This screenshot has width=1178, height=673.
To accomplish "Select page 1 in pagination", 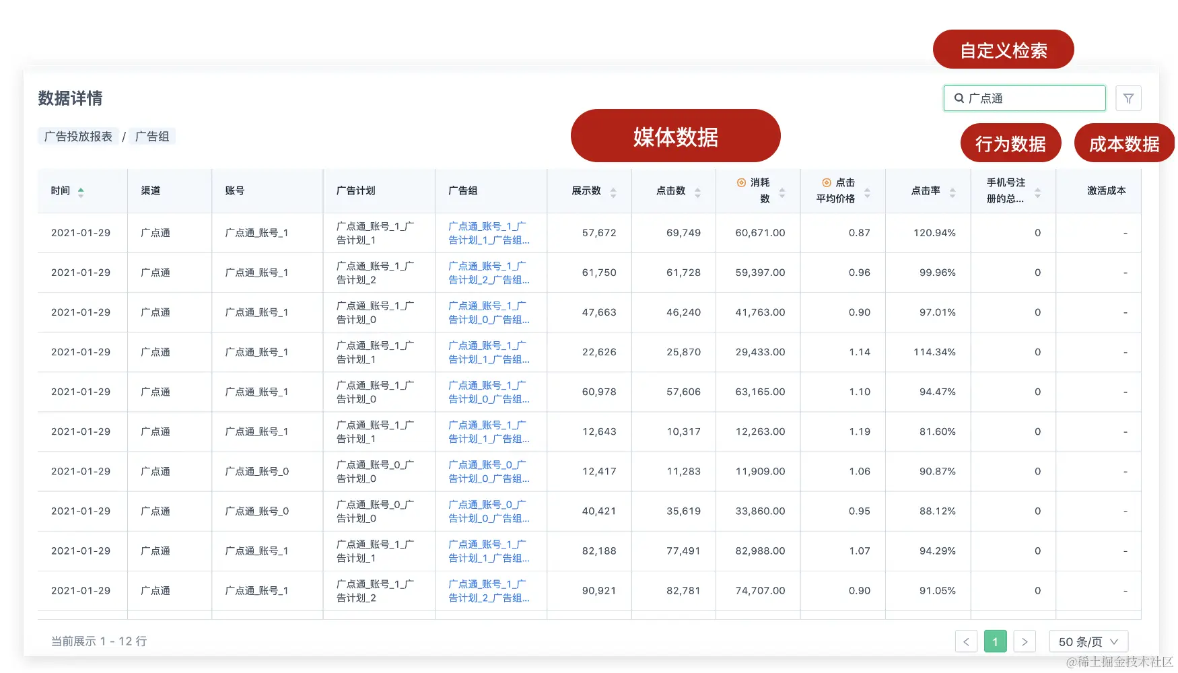I will point(995,641).
